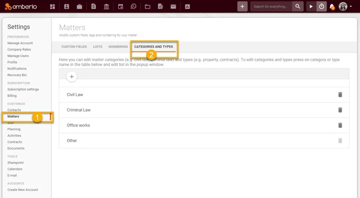Screen dimensions: 360x198
Task: Open Manage Users settings
Action: 18,56
